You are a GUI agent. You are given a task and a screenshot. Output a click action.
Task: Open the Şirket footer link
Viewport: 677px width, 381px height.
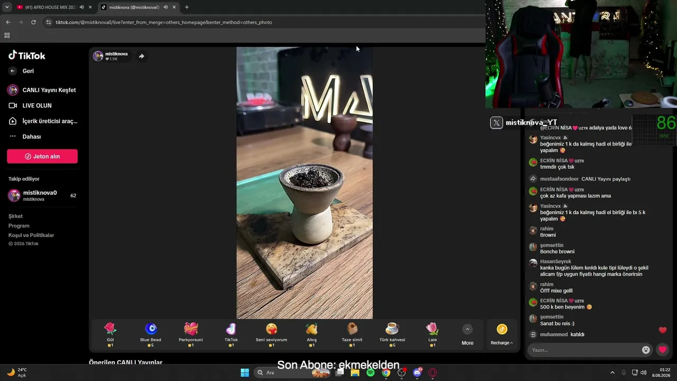(15, 216)
